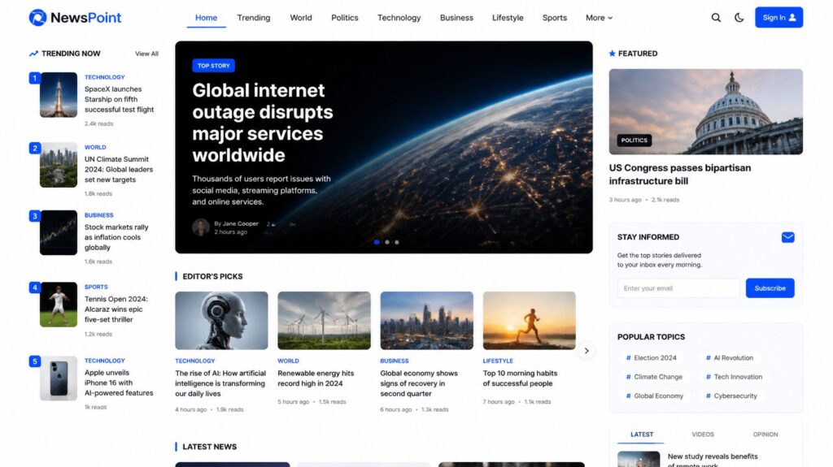Open the wind turbines thumbnail
Viewport: 833px width, 467px height.
point(324,320)
